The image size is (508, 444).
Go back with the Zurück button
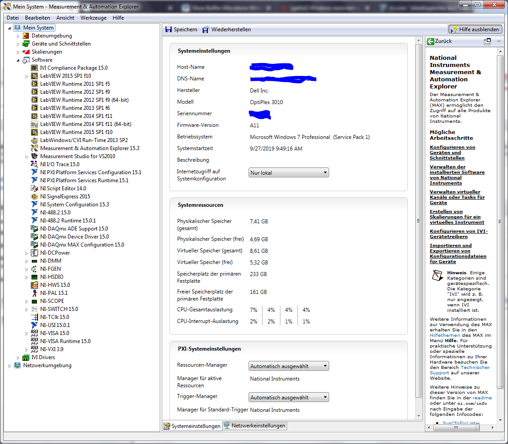[x=439, y=41]
